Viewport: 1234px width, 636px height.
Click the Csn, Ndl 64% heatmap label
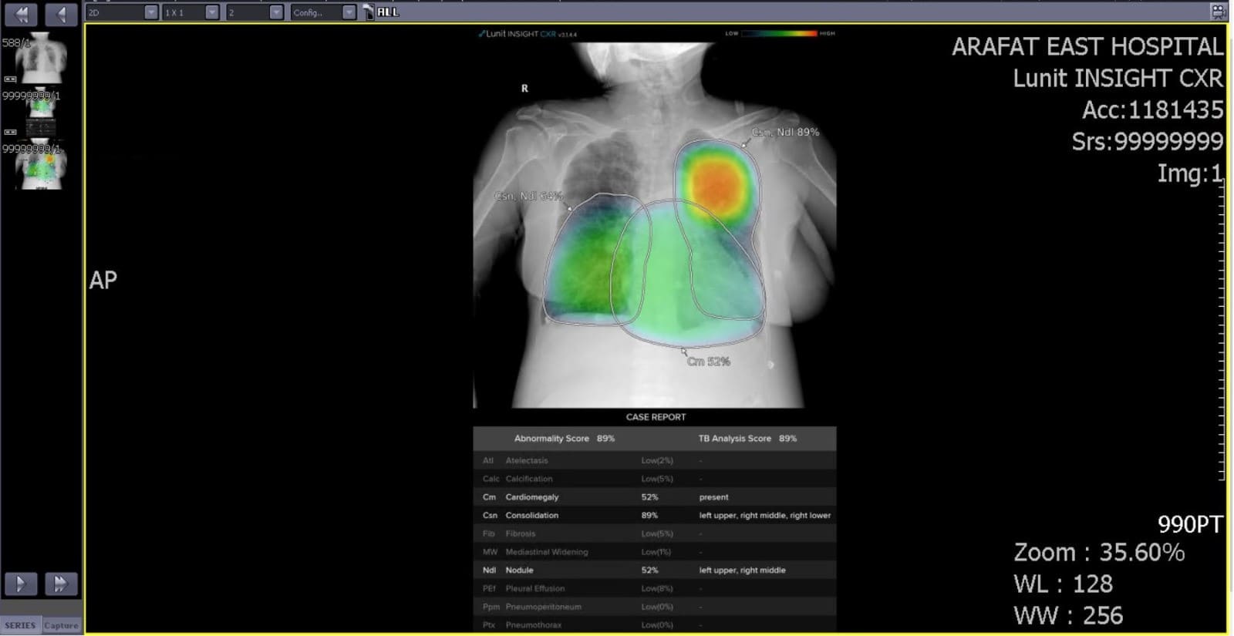(x=528, y=196)
